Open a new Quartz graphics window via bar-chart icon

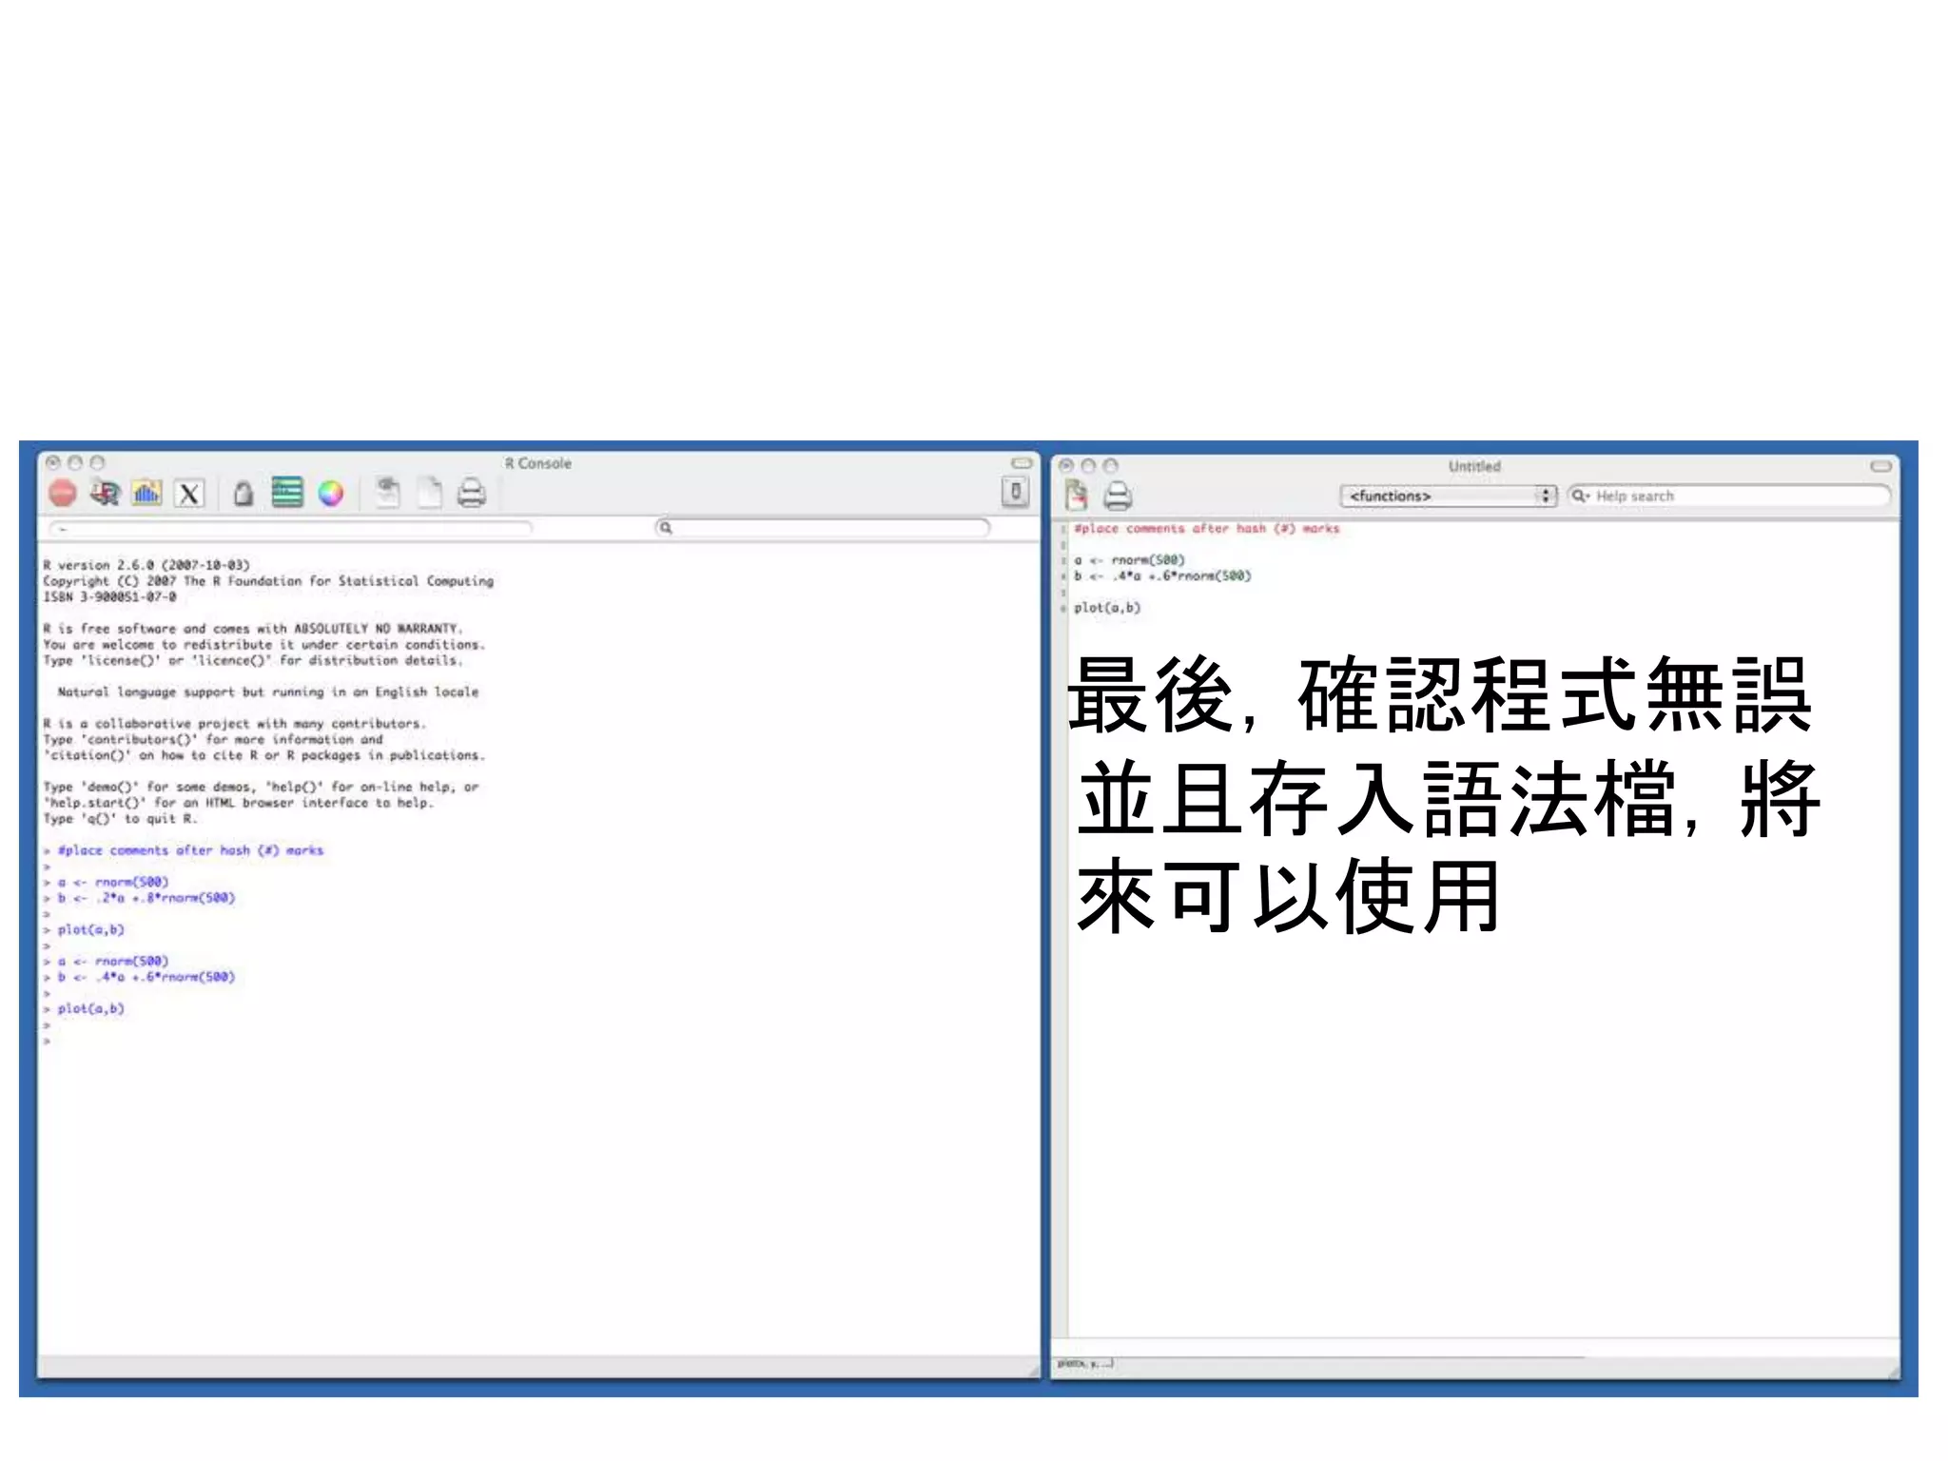[x=146, y=493]
